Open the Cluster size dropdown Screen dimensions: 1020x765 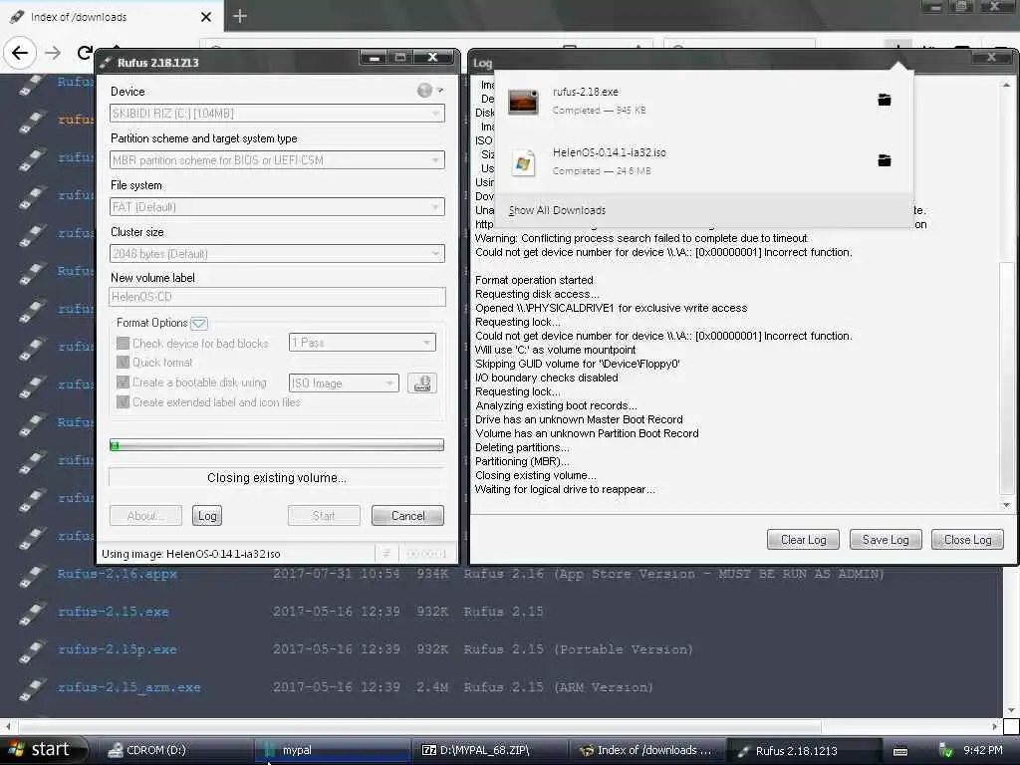pyautogui.click(x=277, y=254)
